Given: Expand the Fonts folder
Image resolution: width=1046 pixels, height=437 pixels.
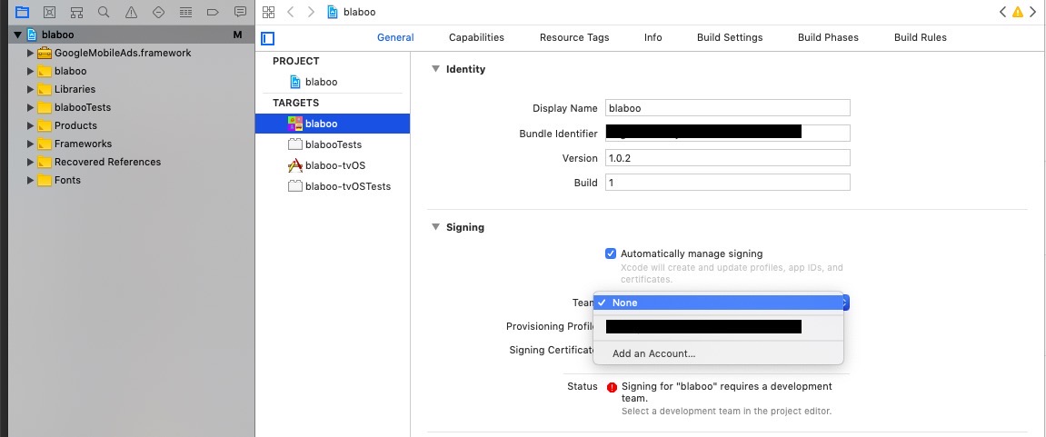Looking at the screenshot, I should [x=30, y=180].
